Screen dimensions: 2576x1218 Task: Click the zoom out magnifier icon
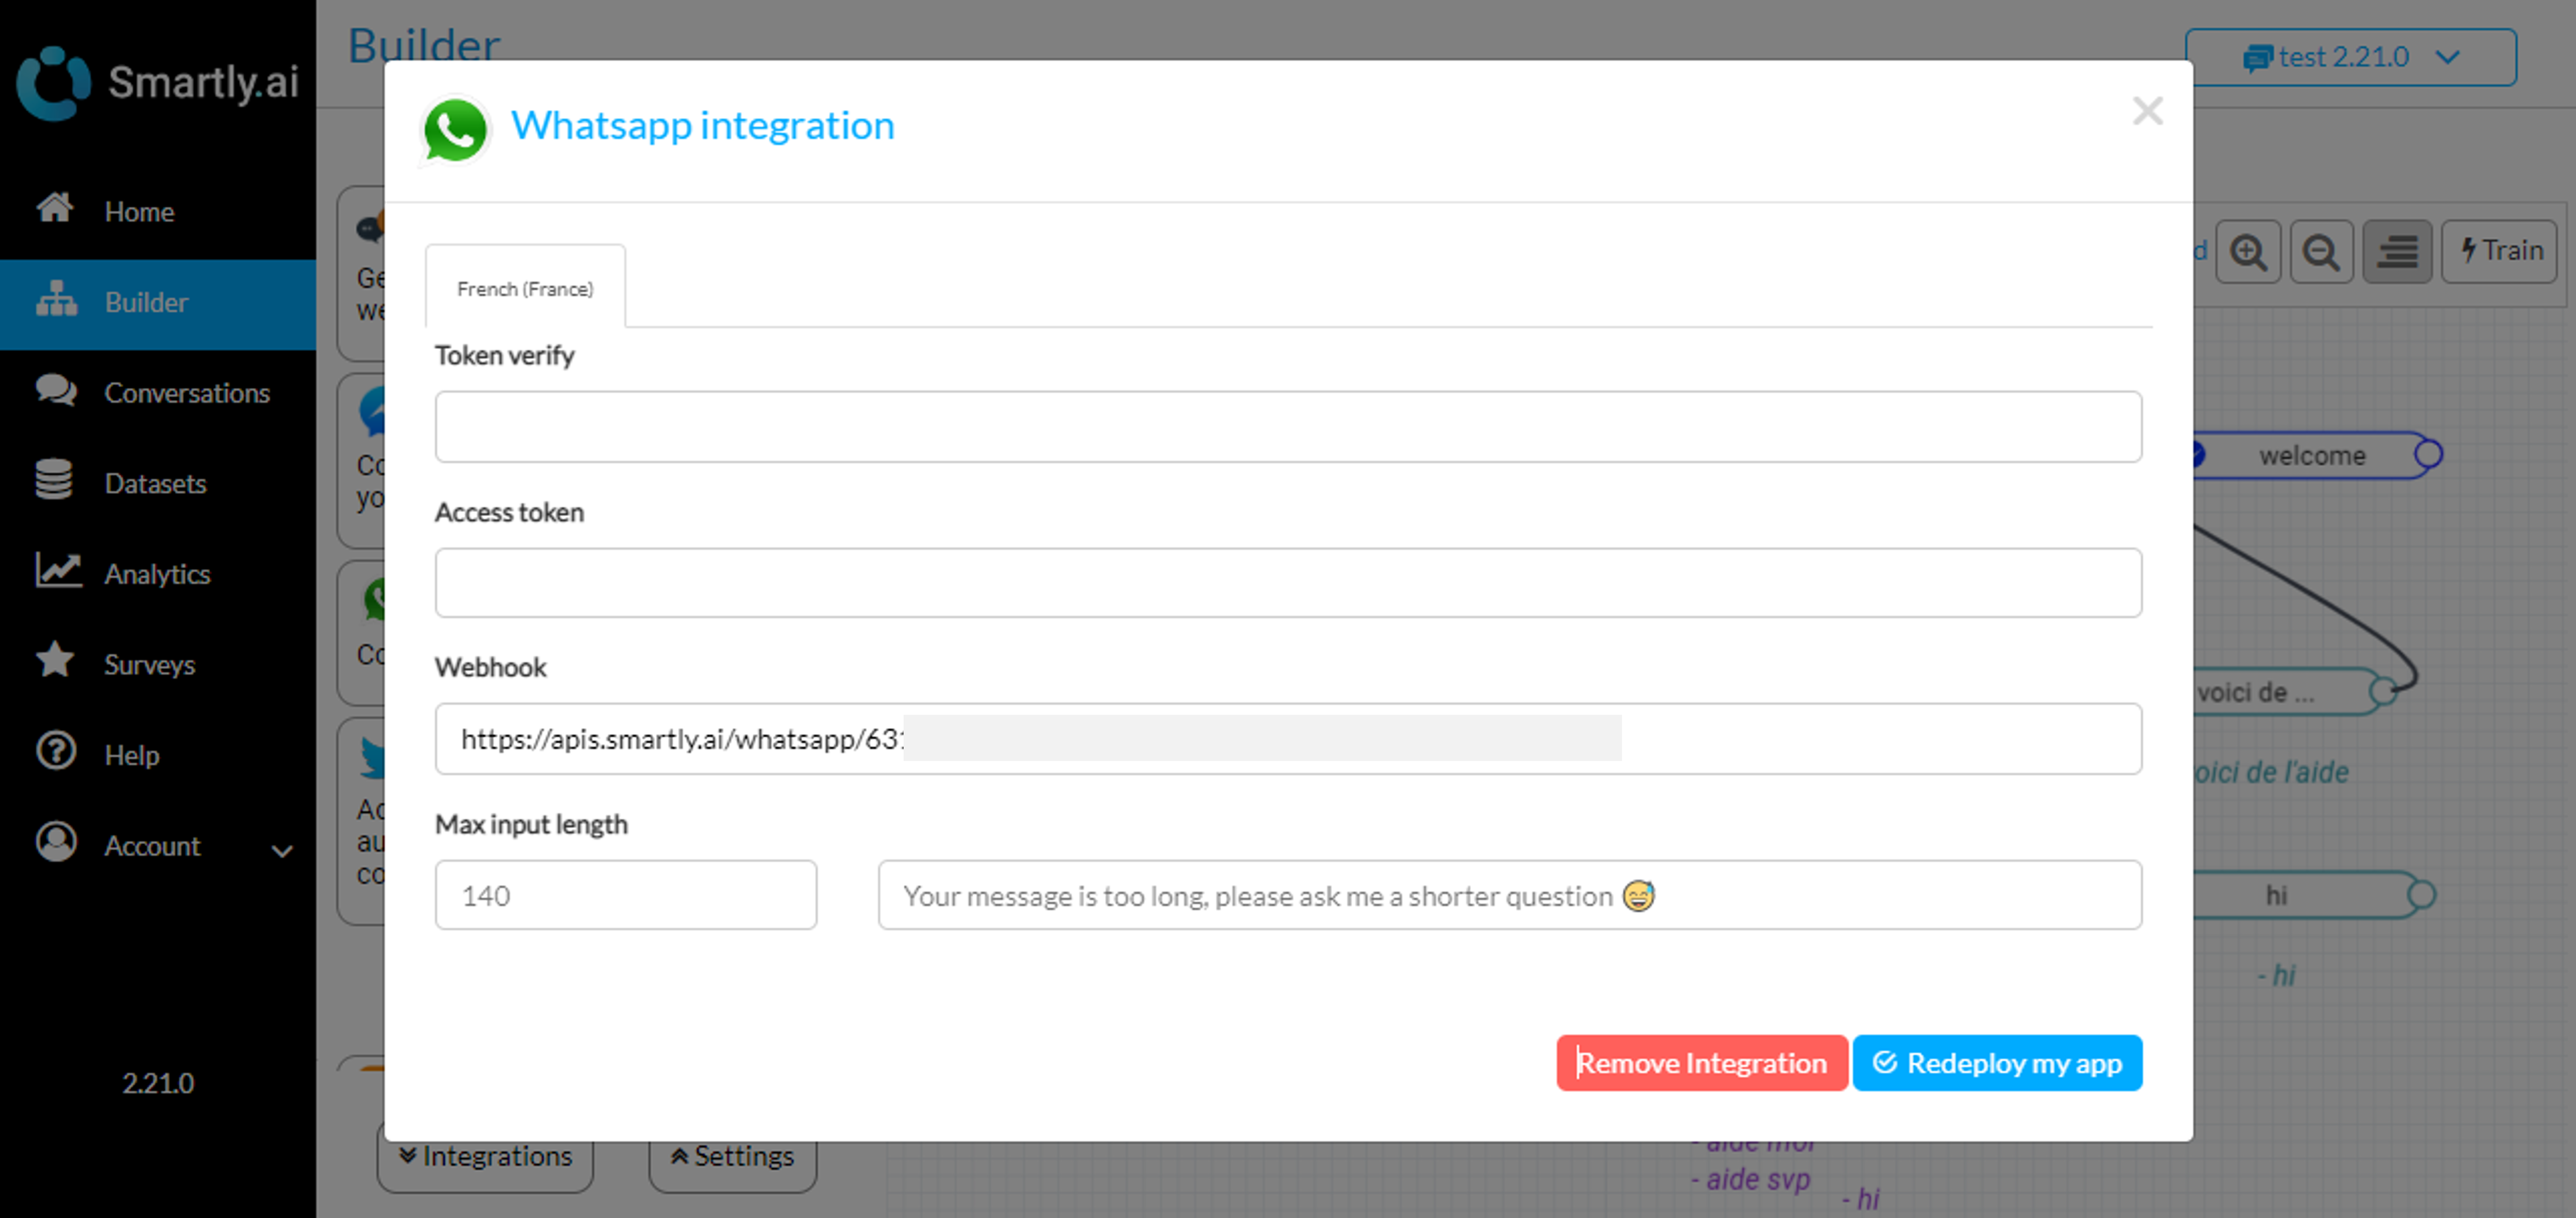coord(2320,252)
